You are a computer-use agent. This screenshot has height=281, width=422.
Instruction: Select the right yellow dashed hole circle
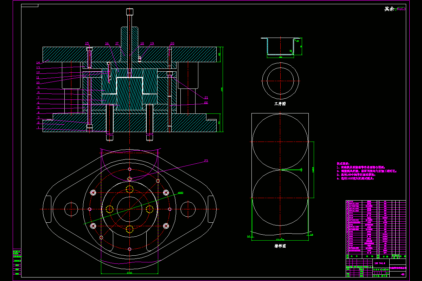click(149, 209)
